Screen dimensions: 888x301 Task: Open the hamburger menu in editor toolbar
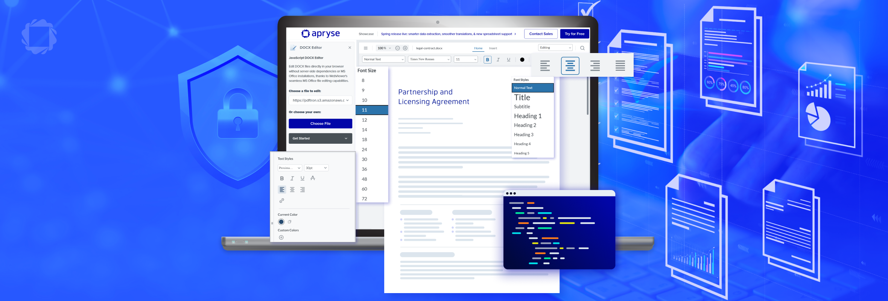pyautogui.click(x=365, y=48)
